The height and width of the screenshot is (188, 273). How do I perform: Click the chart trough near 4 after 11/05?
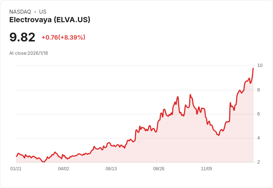pyautogui.click(x=219, y=135)
